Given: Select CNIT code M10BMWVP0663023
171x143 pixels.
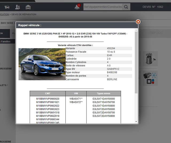Looking at the screenshot, I should pos(48,109).
